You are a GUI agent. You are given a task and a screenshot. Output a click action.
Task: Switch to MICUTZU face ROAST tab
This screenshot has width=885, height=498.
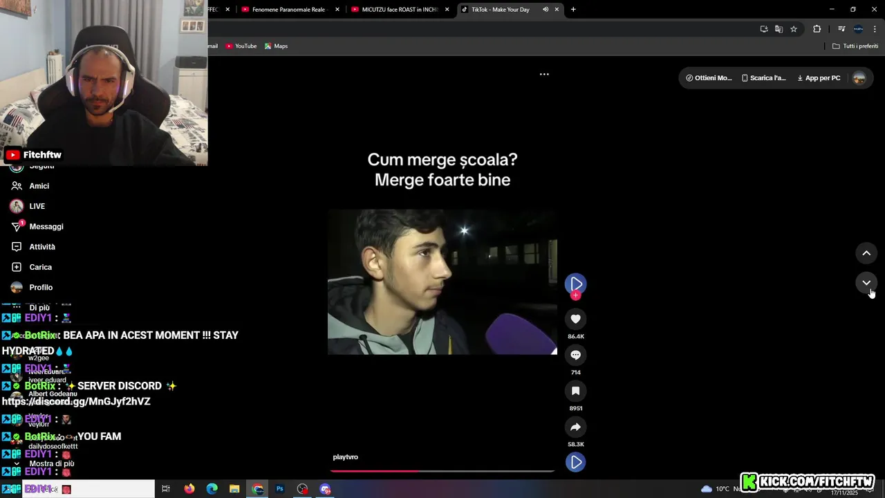point(400,10)
